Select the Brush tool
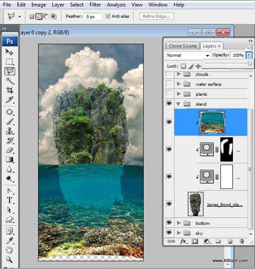This screenshot has width=255, height=269. point(10,121)
